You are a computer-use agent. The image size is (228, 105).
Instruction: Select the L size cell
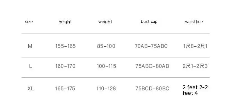pyautogui.click(x=30, y=66)
